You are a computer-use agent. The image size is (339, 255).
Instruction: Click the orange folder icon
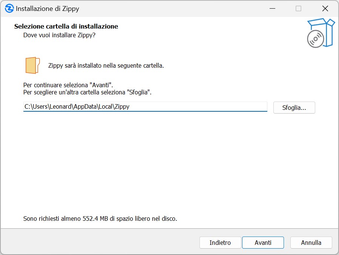32,65
